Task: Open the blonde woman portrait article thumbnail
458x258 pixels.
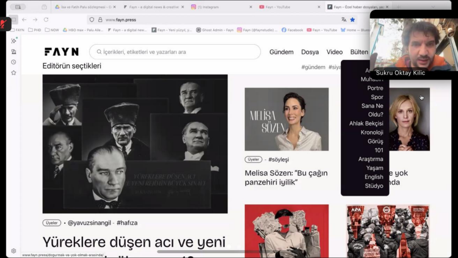Action: coord(409,119)
